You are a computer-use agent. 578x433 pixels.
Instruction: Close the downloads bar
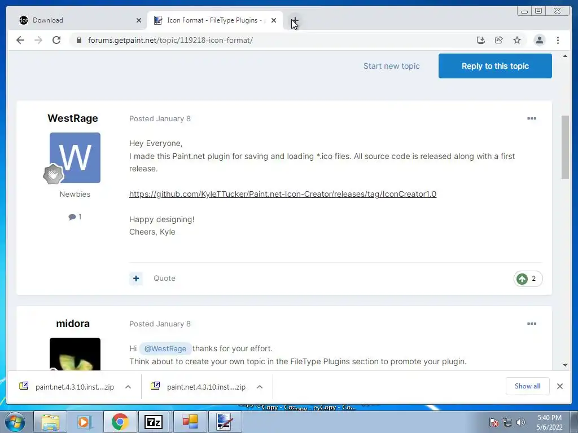559,386
